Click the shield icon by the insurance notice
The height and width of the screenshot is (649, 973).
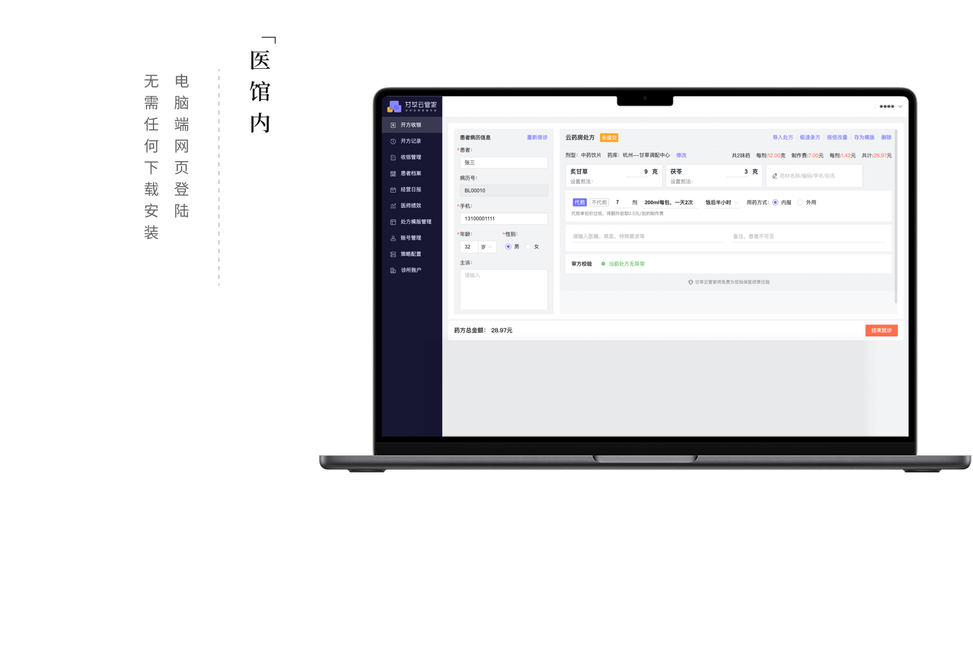tap(690, 282)
